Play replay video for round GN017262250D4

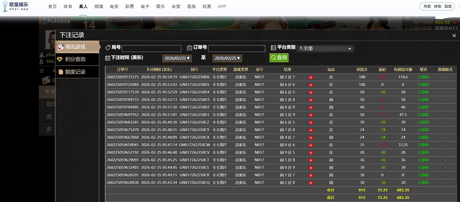pyautogui.click(x=311, y=92)
